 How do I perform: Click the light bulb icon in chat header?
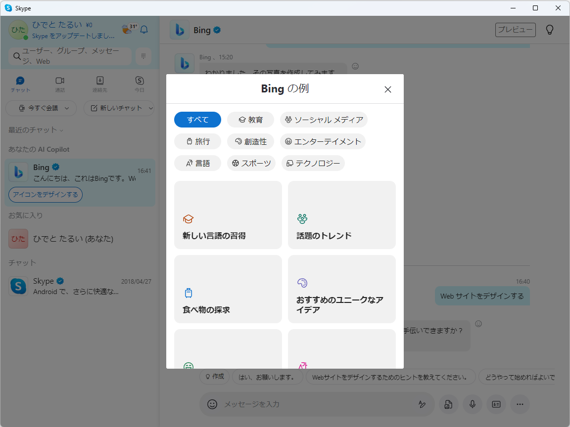point(549,29)
